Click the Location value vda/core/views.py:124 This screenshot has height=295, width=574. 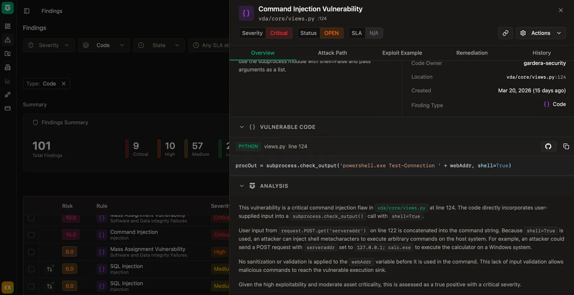click(536, 77)
